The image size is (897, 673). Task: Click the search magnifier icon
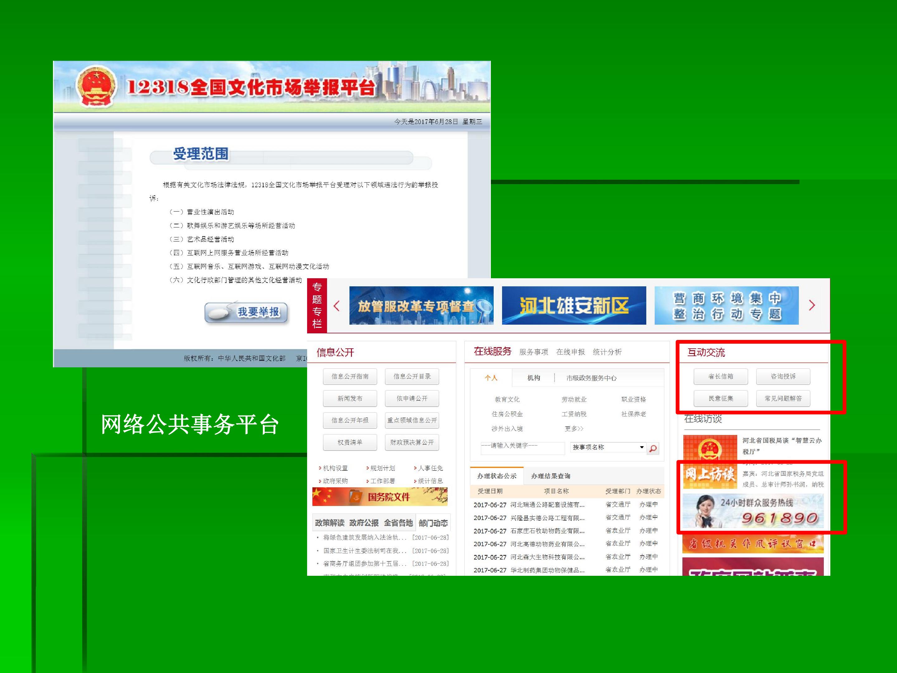653,448
